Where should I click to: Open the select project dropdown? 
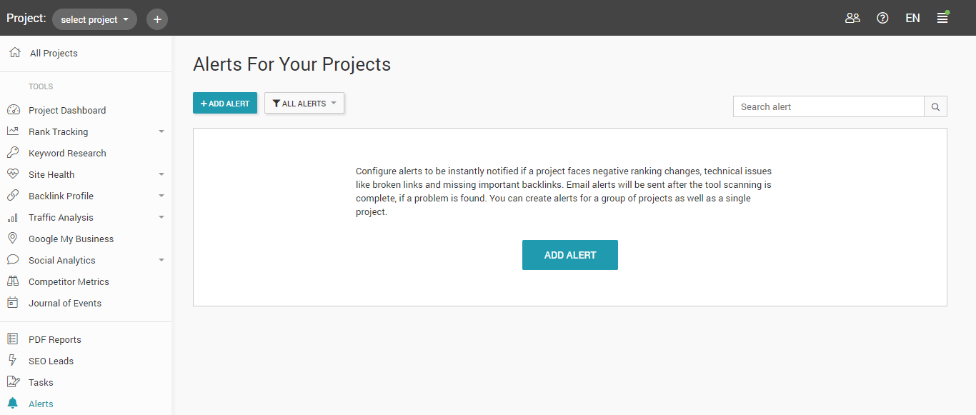click(x=94, y=19)
